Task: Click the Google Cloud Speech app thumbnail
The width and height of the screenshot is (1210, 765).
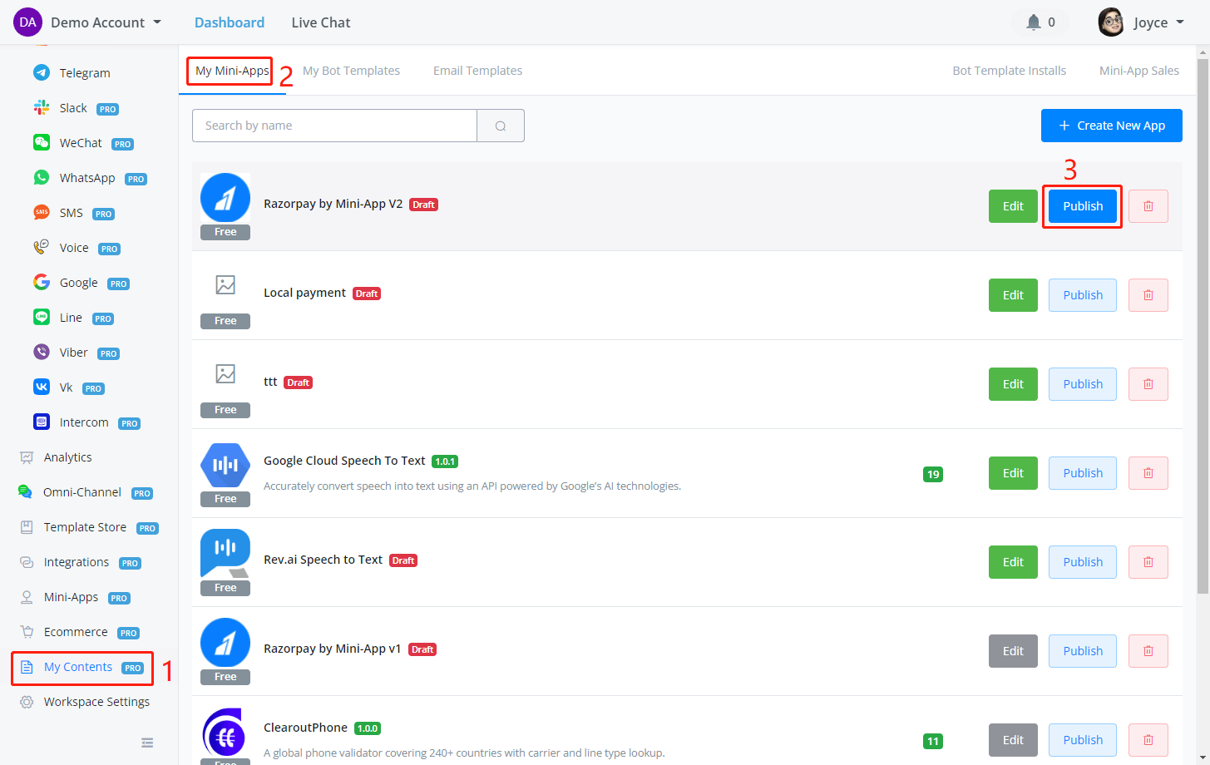Action: click(225, 466)
